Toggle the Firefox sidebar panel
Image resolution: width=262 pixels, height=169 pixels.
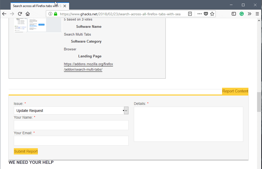click(234, 14)
